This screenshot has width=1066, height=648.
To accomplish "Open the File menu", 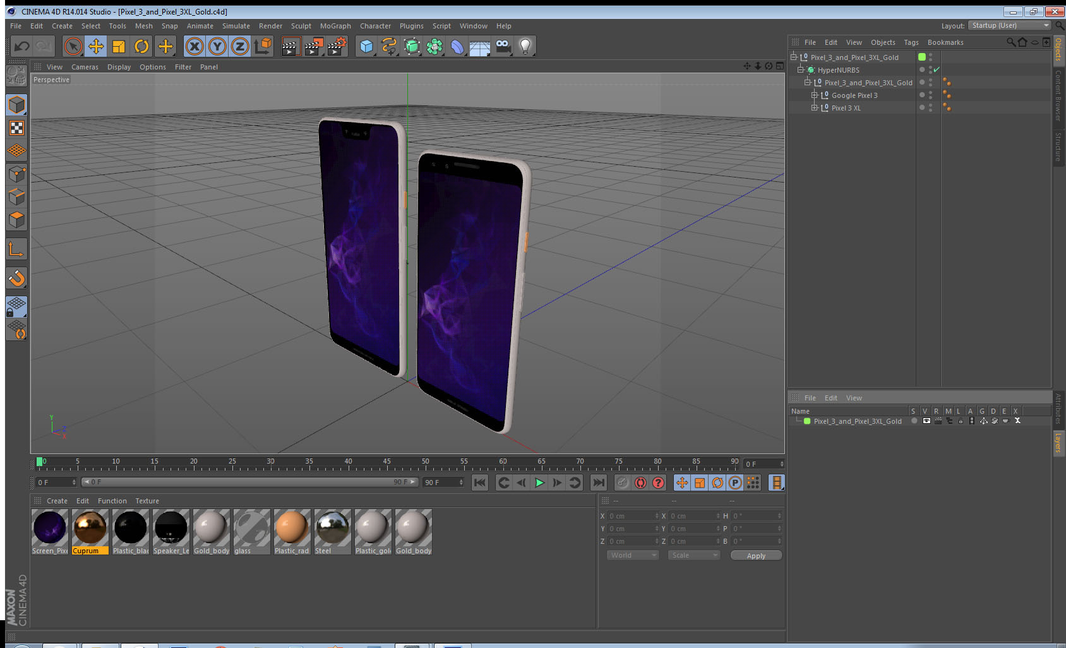I will tap(16, 26).
